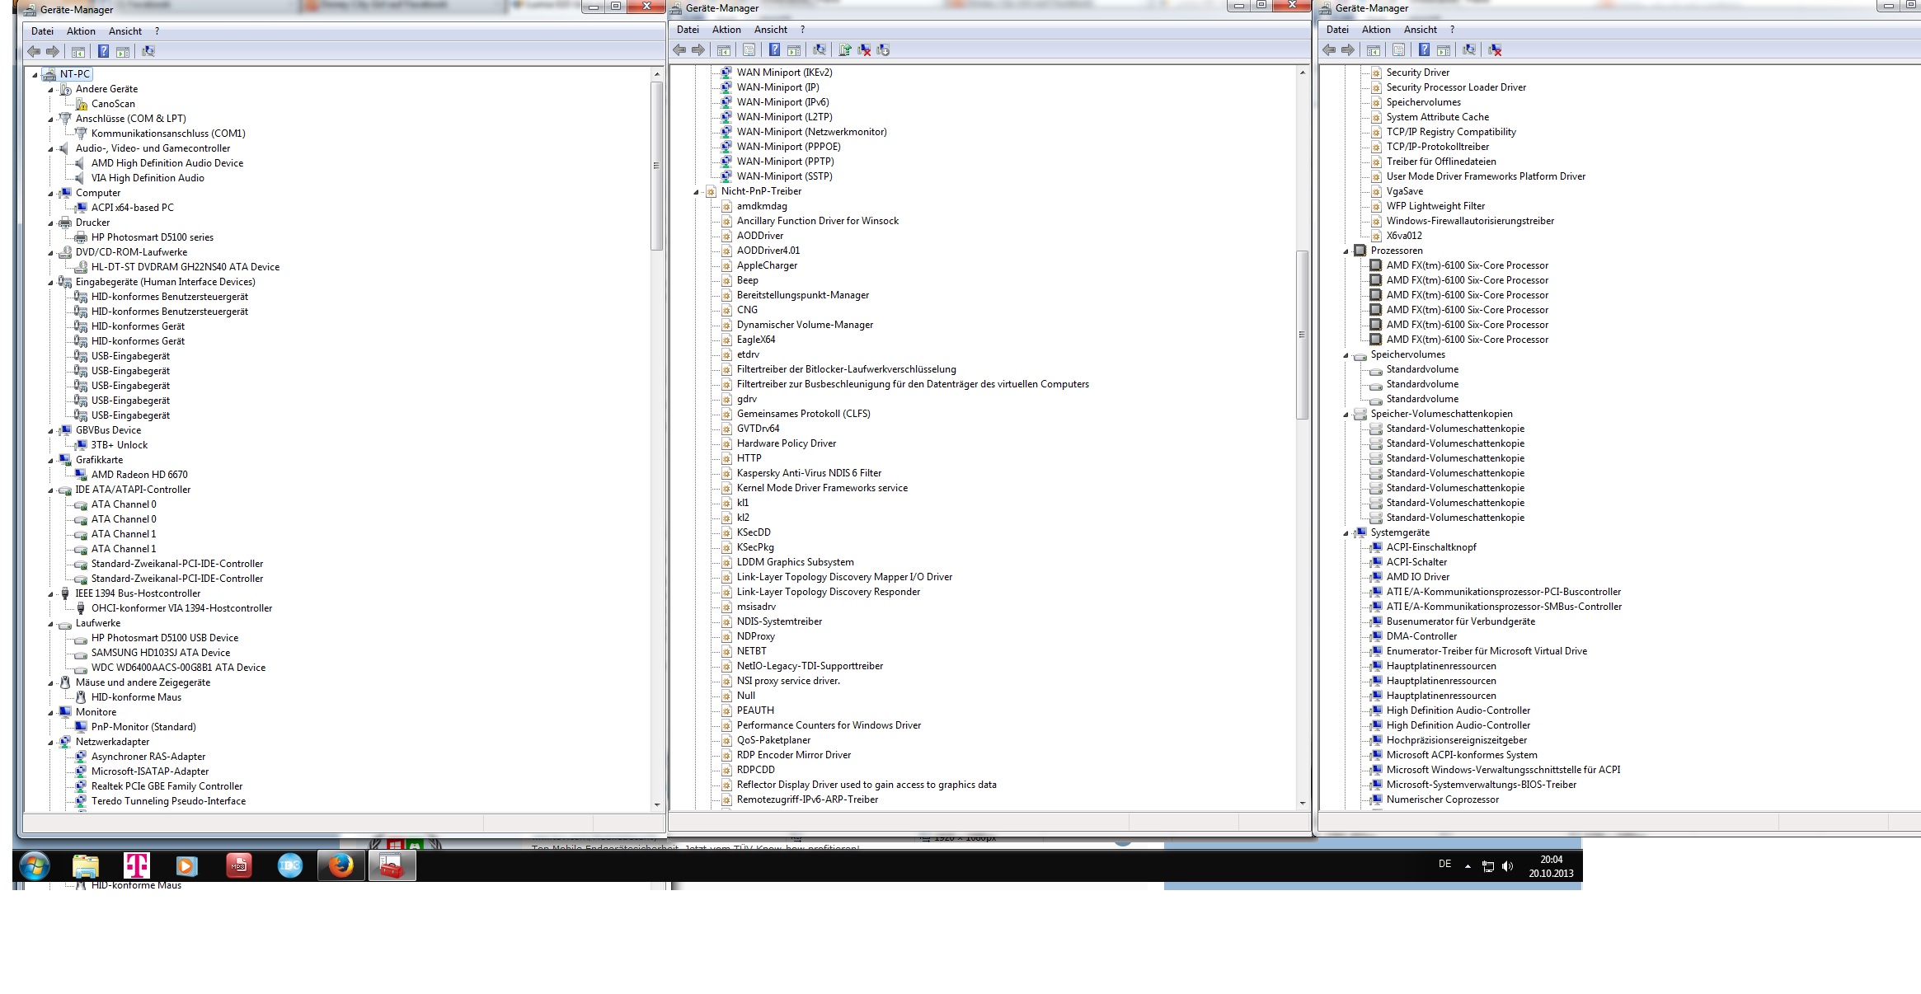Select HP Photosmart D5100 series printer
This screenshot has height=994, width=1921.
click(x=153, y=237)
